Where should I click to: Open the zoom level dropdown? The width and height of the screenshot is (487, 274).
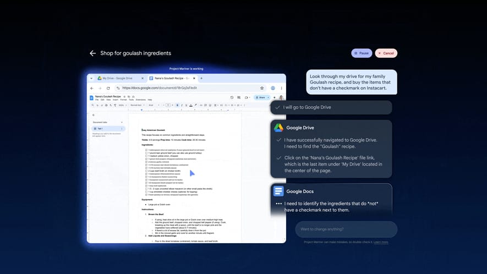coord(122,105)
